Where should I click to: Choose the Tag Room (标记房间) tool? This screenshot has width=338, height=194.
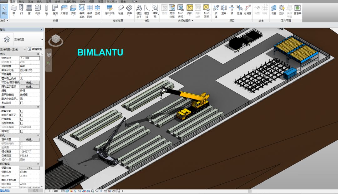[181, 11]
